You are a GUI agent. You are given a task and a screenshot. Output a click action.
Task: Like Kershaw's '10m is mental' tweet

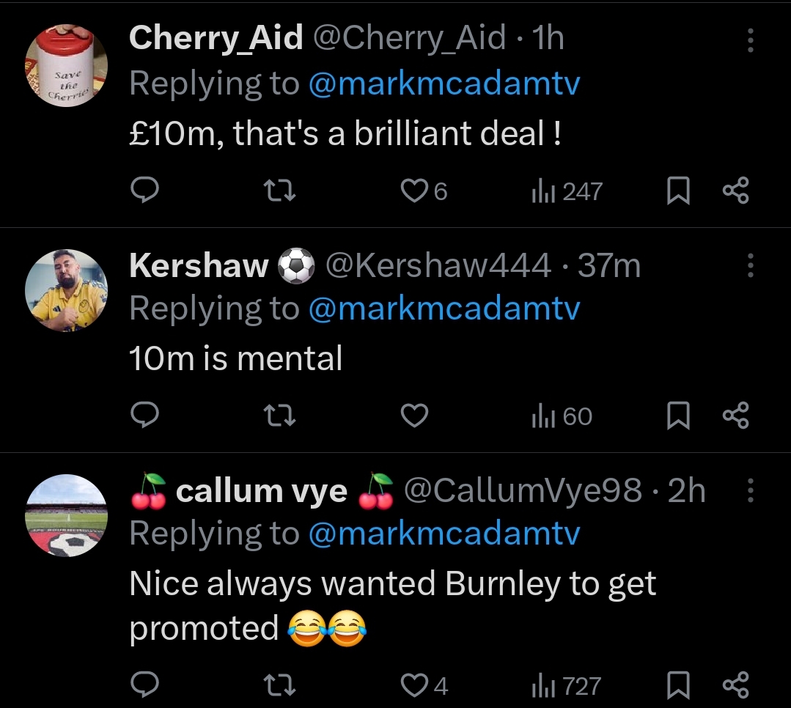(414, 416)
